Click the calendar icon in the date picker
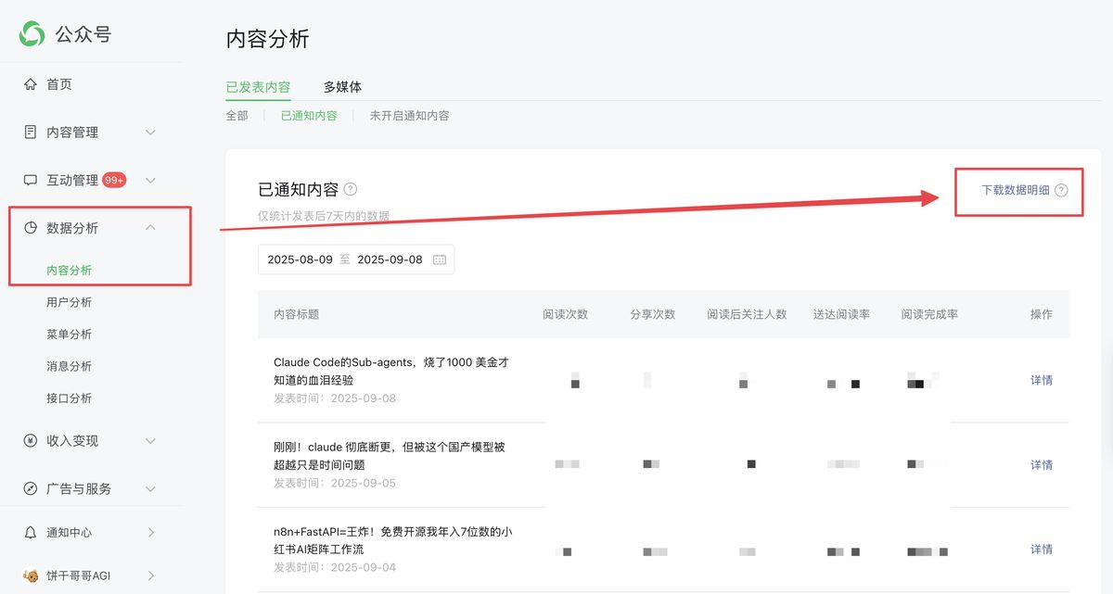The image size is (1113, 594). 440,259
